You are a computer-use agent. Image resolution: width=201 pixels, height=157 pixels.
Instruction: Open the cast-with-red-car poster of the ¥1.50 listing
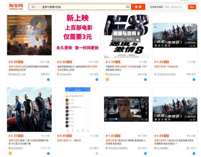[30, 110]
